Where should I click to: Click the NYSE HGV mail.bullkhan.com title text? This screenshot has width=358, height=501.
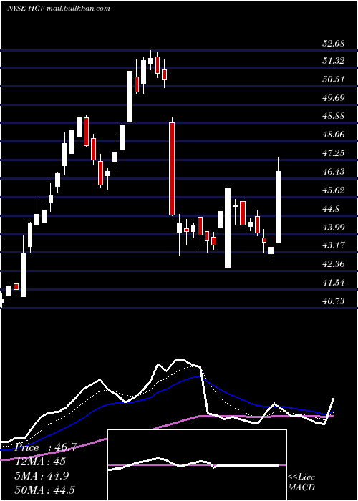59,9
